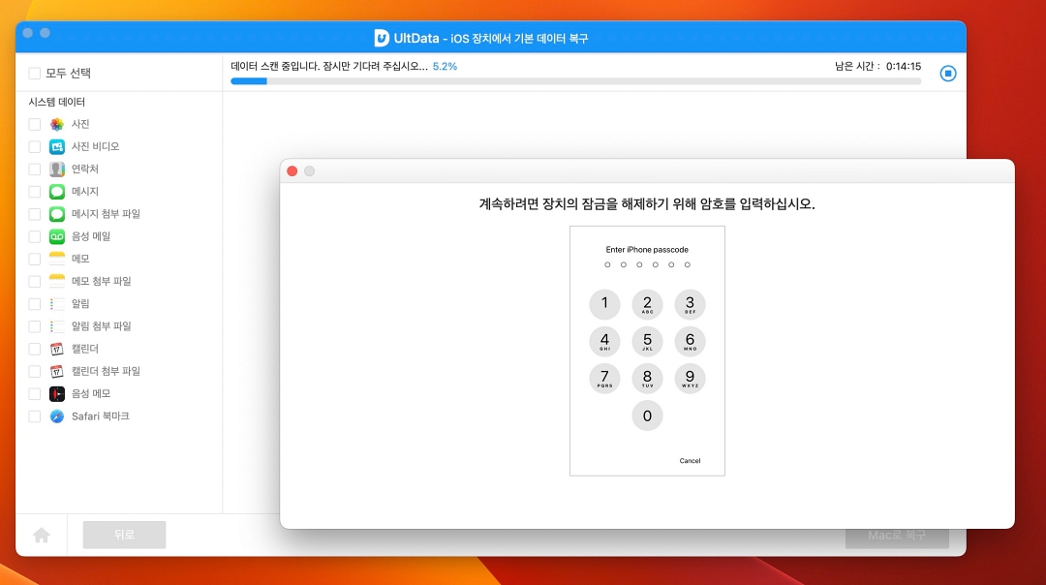The height and width of the screenshot is (585, 1046).
Task: Stop the scan with the stop icon
Action: (x=947, y=74)
